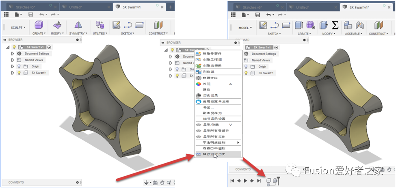Select Line tool in SCULPT toolbar
The image size is (396, 188).
click(128, 25)
